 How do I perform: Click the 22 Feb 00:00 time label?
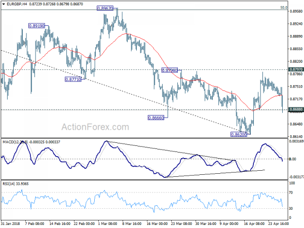click(x=84, y=223)
